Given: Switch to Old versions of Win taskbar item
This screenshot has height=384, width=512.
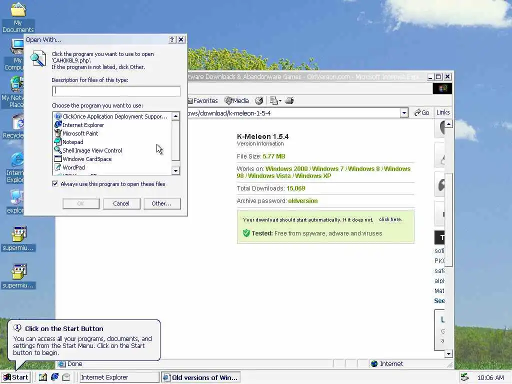Looking at the screenshot, I should [x=201, y=377].
